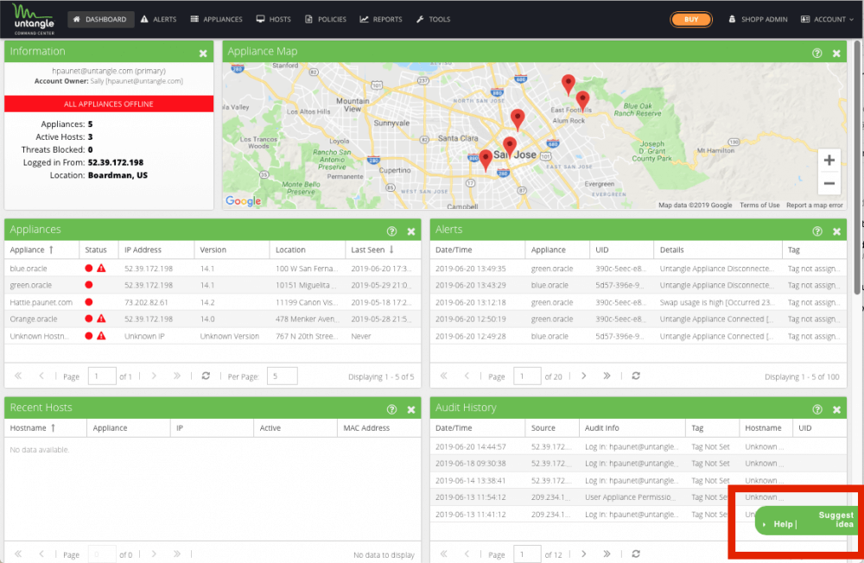Open the Policies menu
The width and height of the screenshot is (864, 563).
(x=326, y=19)
